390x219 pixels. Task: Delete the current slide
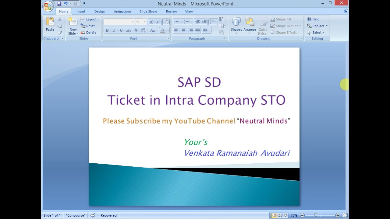89,32
